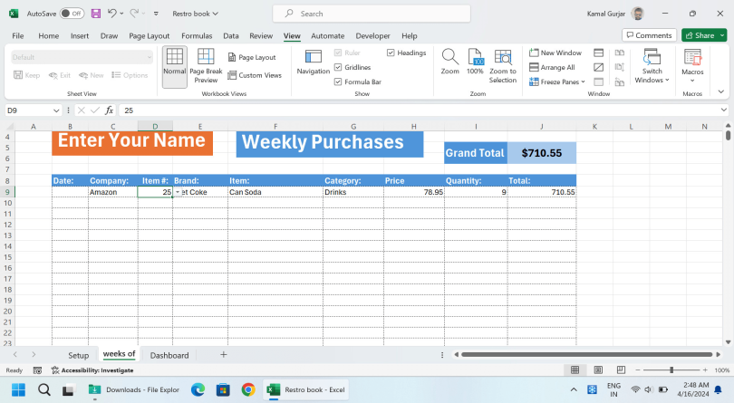
Task: Open the Navigation pane
Action: (314, 62)
